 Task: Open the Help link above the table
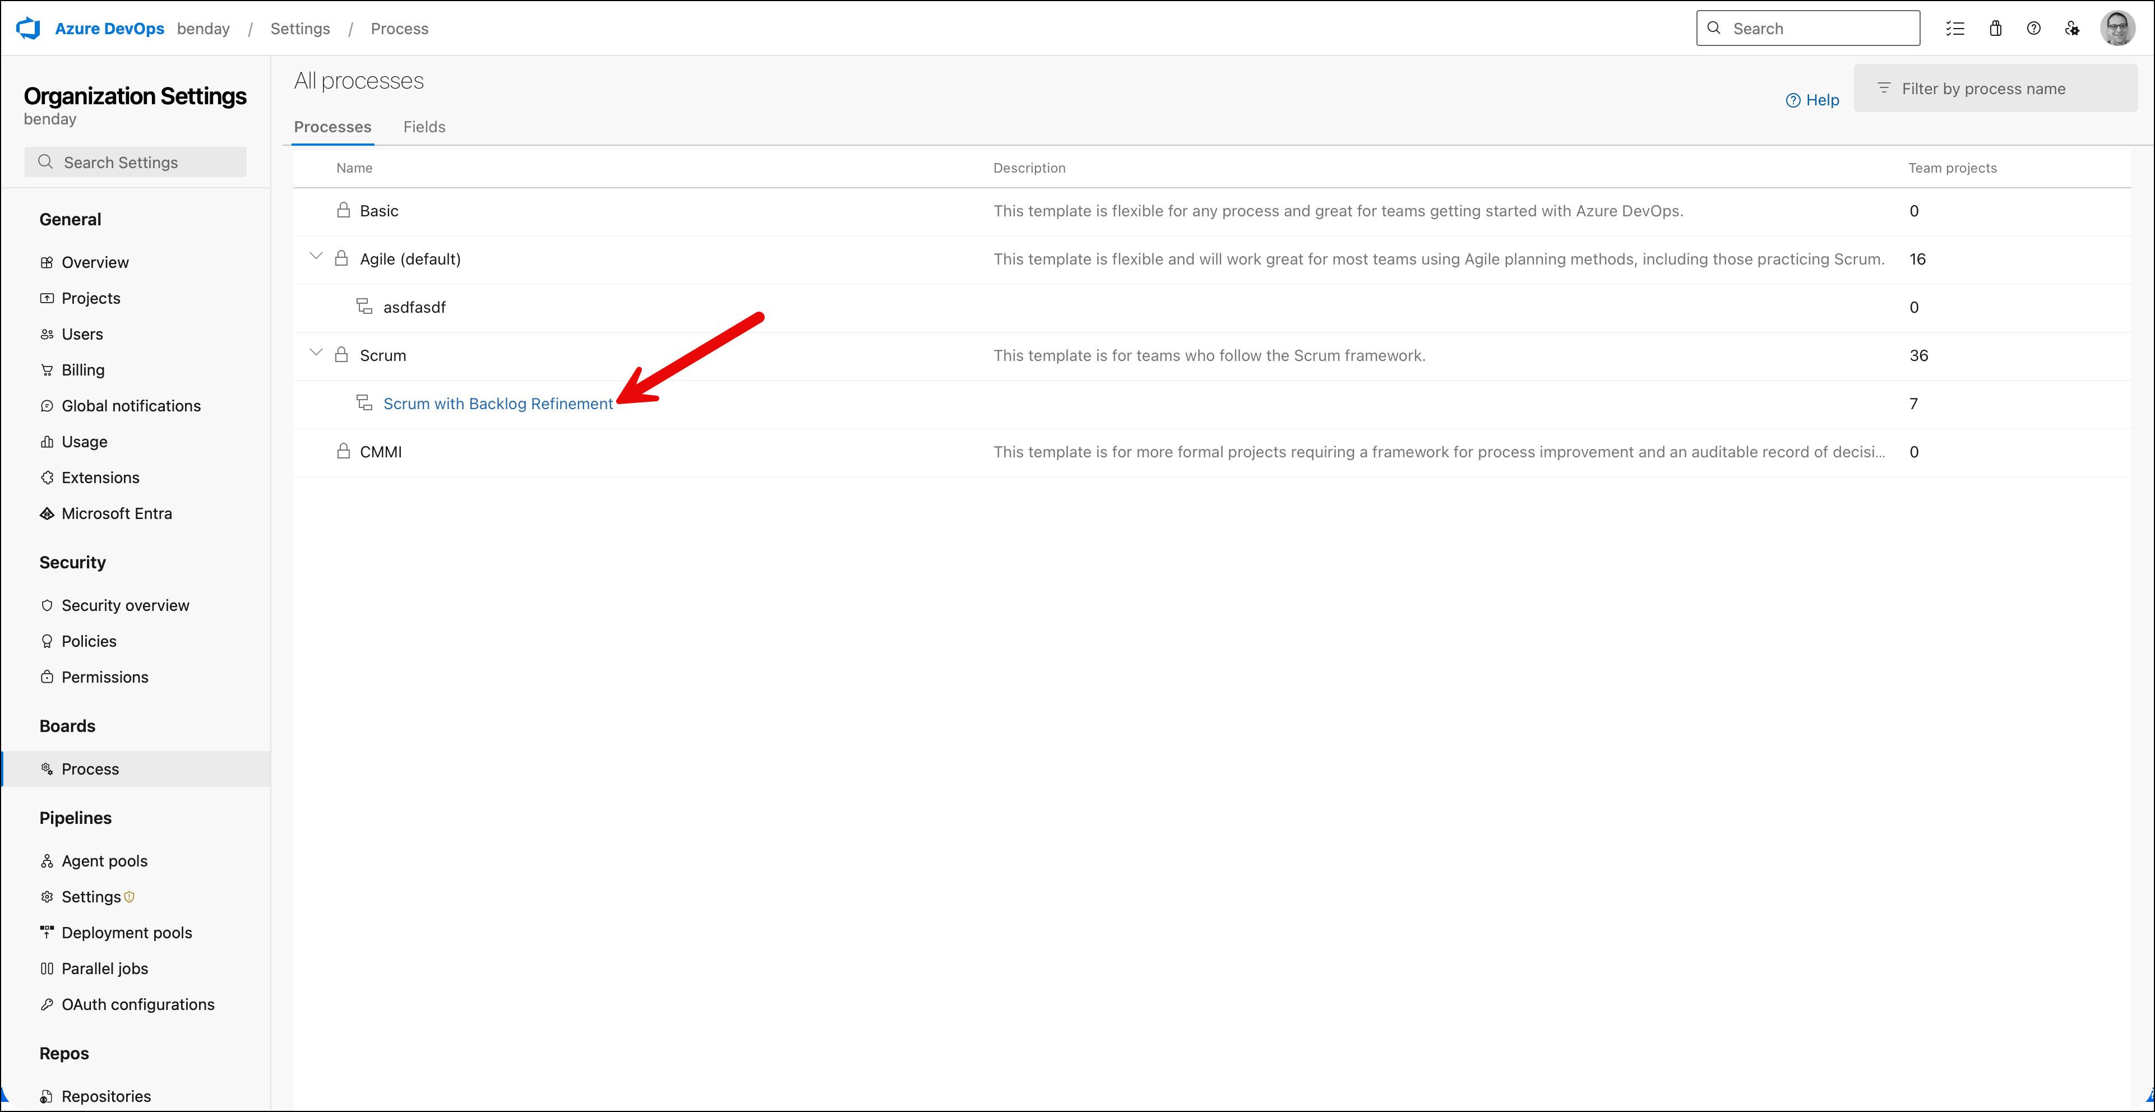[1814, 100]
